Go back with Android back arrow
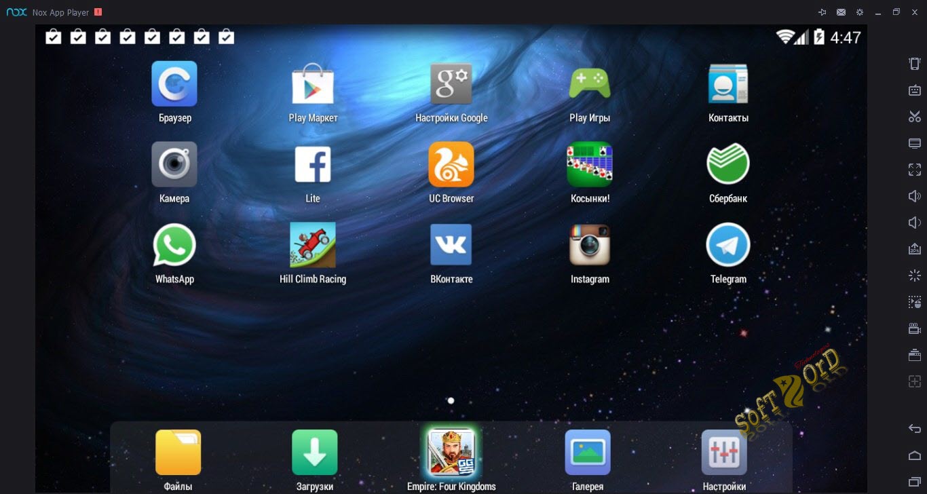 (915, 428)
